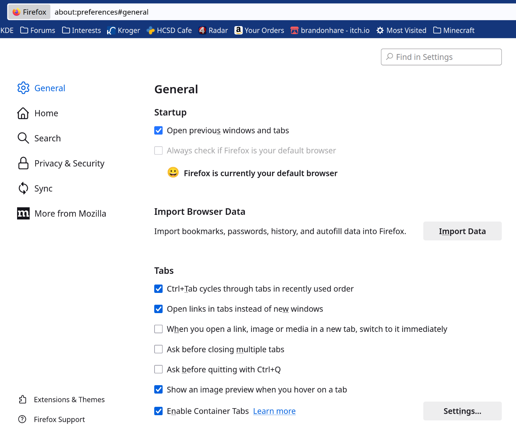Enable switch to new tab immediately
This screenshot has width=516, height=443.
[x=158, y=329]
